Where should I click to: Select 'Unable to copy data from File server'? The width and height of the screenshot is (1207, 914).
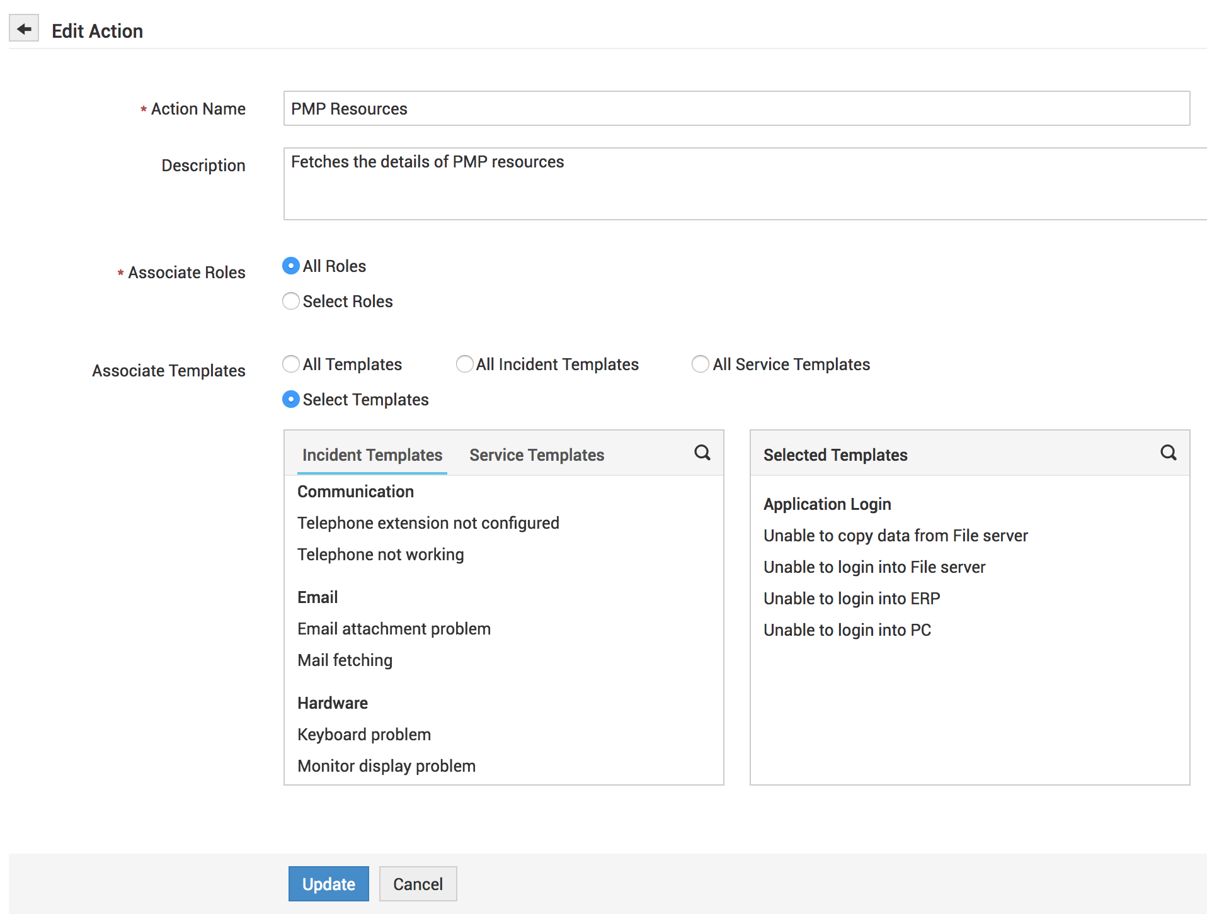tap(895, 536)
